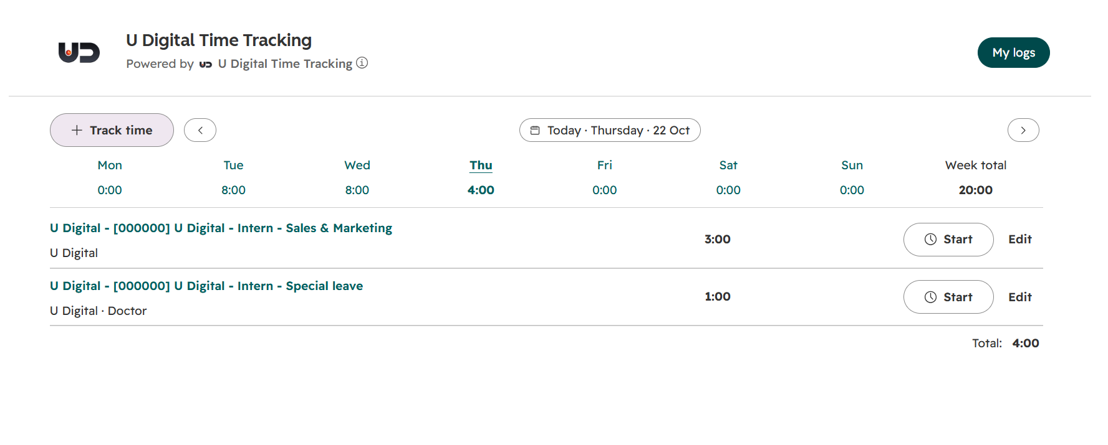The image size is (1108, 445).
Task: Open the date picker showing Thursday 22 Oct
Action: coord(610,130)
